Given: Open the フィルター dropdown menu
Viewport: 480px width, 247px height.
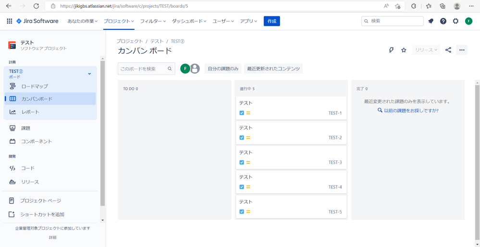Looking at the screenshot, I should click(x=153, y=21).
